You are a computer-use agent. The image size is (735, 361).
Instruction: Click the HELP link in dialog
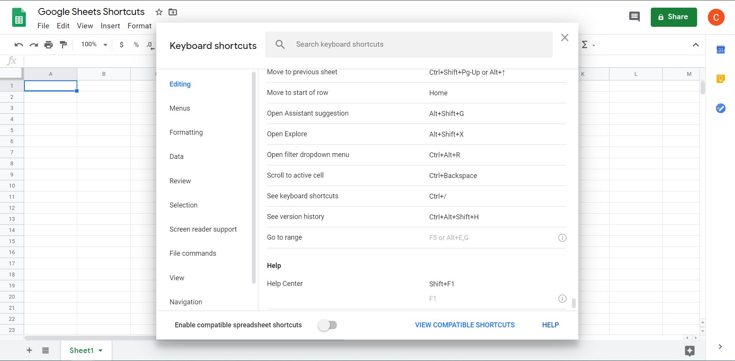pyautogui.click(x=550, y=325)
